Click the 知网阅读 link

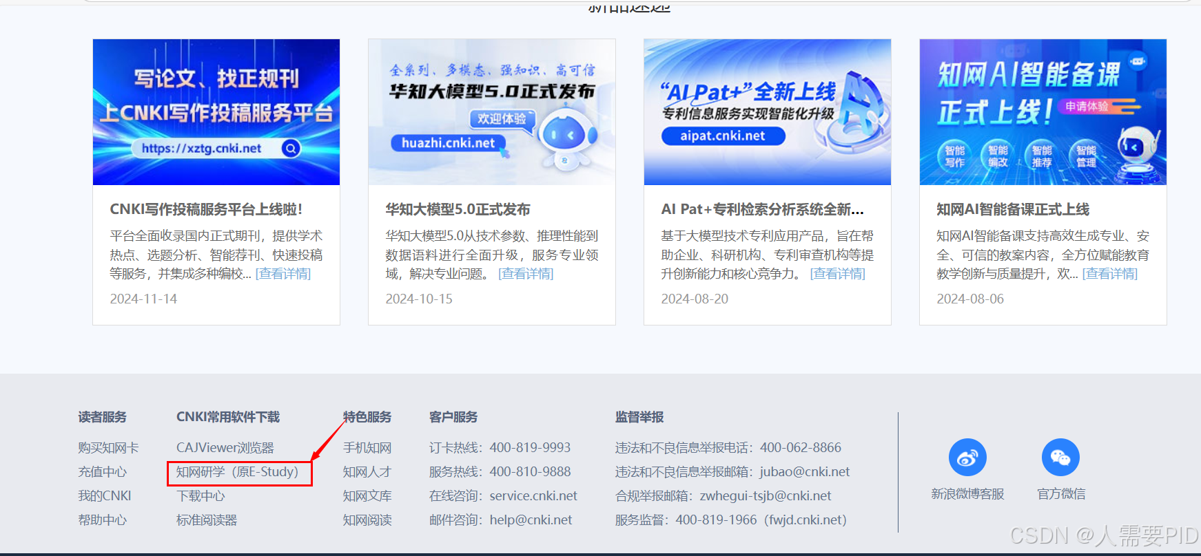pyautogui.click(x=367, y=520)
